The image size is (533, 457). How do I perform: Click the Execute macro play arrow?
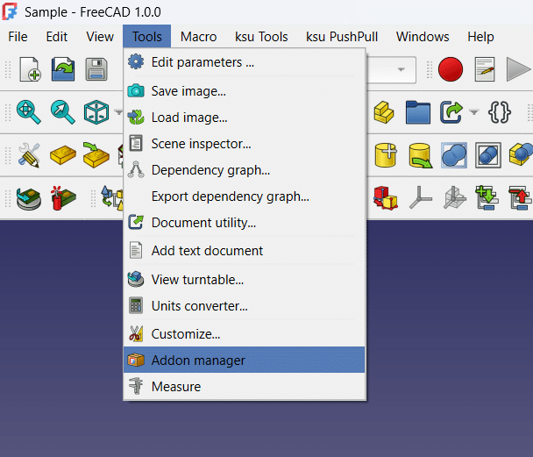click(x=518, y=69)
